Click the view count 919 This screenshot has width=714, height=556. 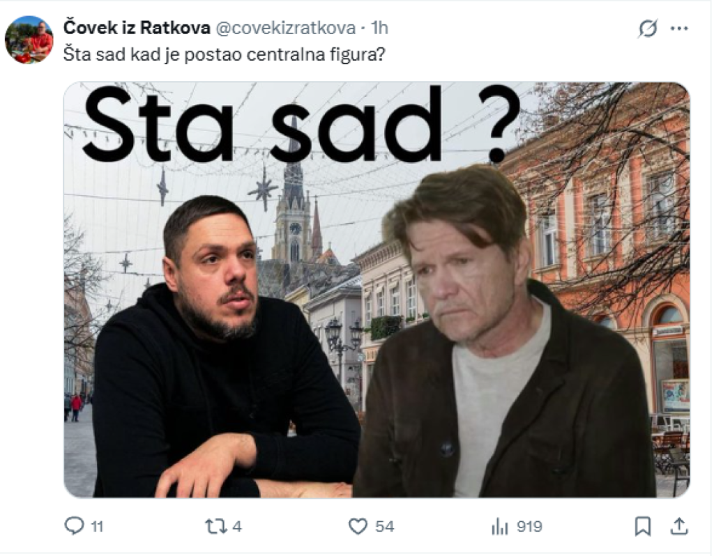point(529,527)
